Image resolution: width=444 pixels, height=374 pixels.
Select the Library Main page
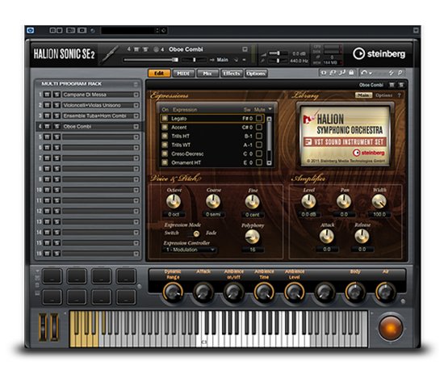coord(363,95)
